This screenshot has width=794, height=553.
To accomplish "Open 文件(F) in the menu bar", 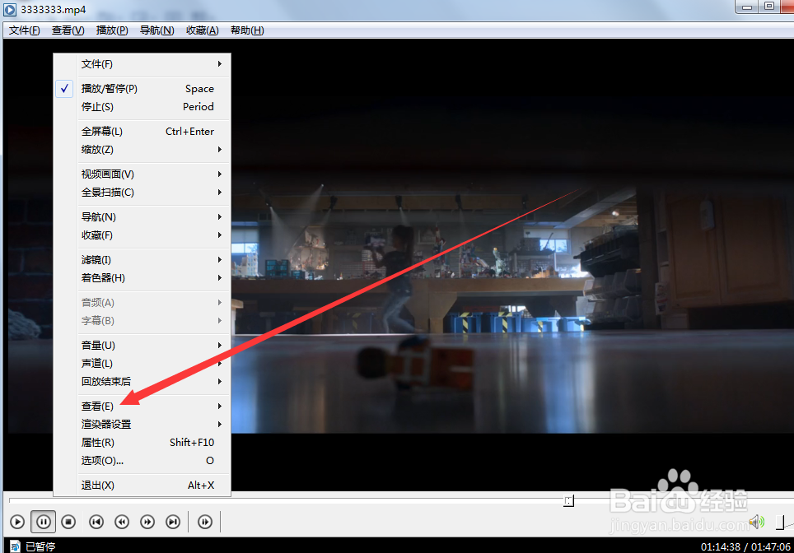I will click(25, 30).
